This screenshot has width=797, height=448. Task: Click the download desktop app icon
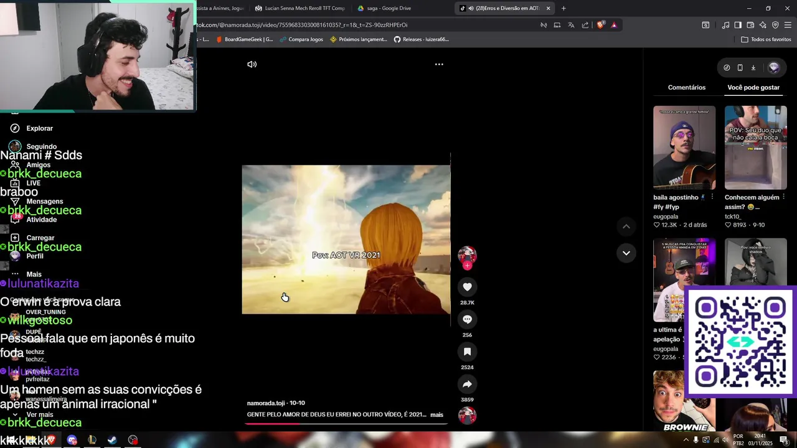click(x=753, y=67)
